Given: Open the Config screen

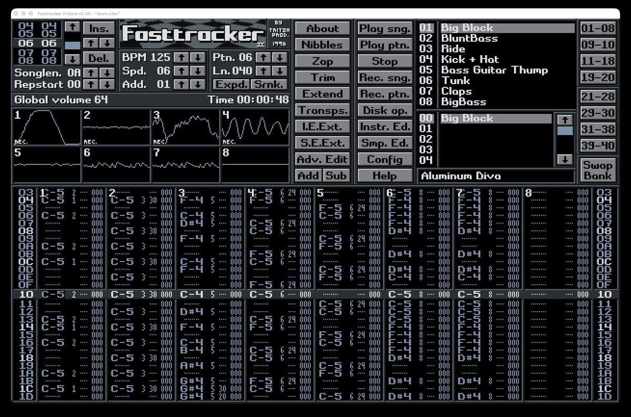Looking at the screenshot, I should click(x=384, y=159).
